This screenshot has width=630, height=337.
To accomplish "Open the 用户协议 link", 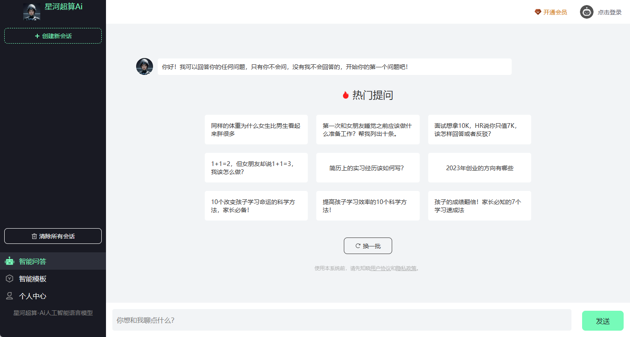I will [380, 268].
